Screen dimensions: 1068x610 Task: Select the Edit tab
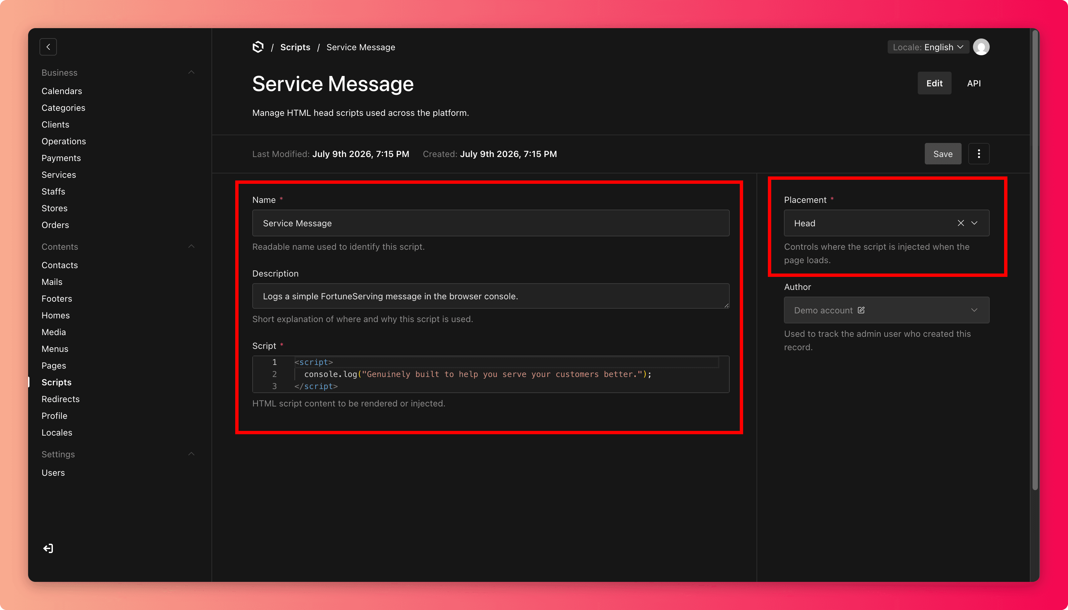tap(934, 83)
